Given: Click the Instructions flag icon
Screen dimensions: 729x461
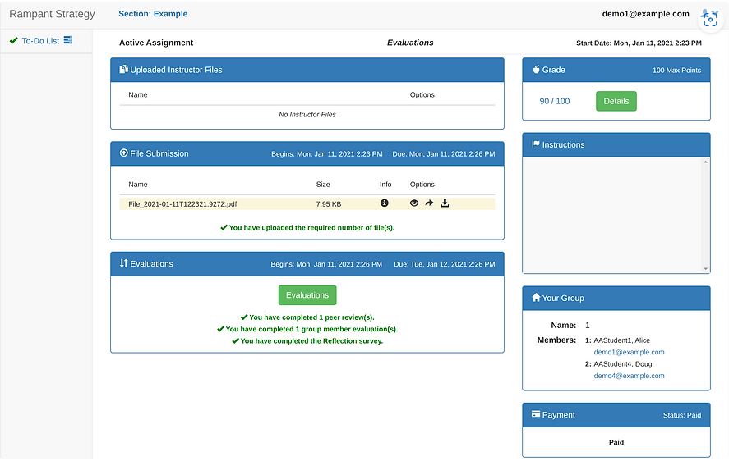Looking at the screenshot, I should [x=536, y=144].
